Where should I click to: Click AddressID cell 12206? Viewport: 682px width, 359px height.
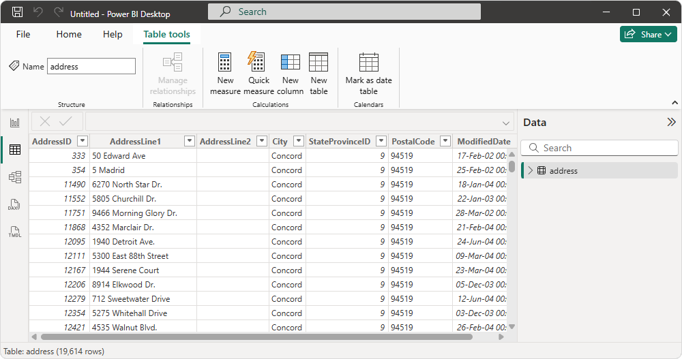(x=59, y=285)
